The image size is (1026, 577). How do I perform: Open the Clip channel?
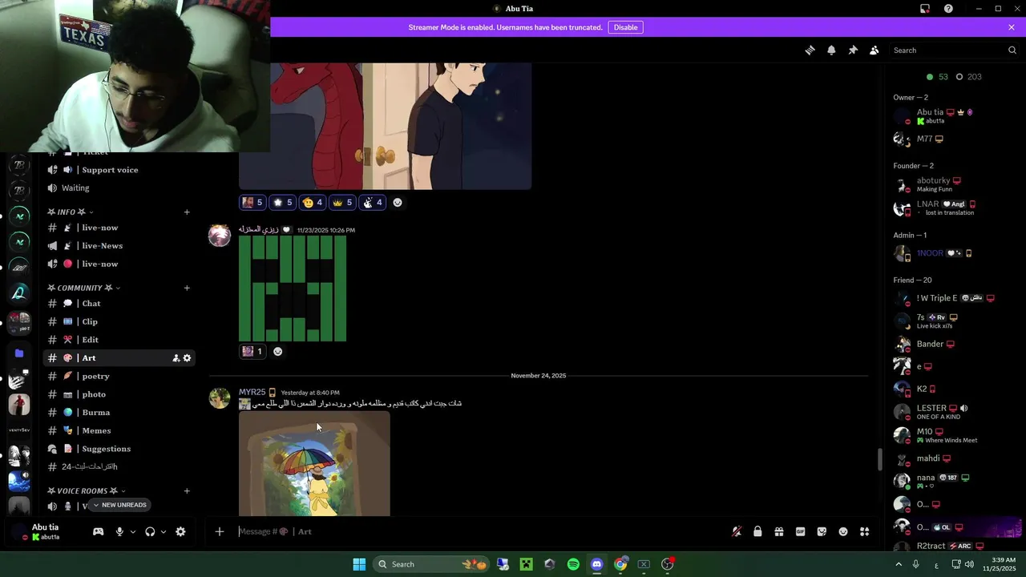coord(119,321)
